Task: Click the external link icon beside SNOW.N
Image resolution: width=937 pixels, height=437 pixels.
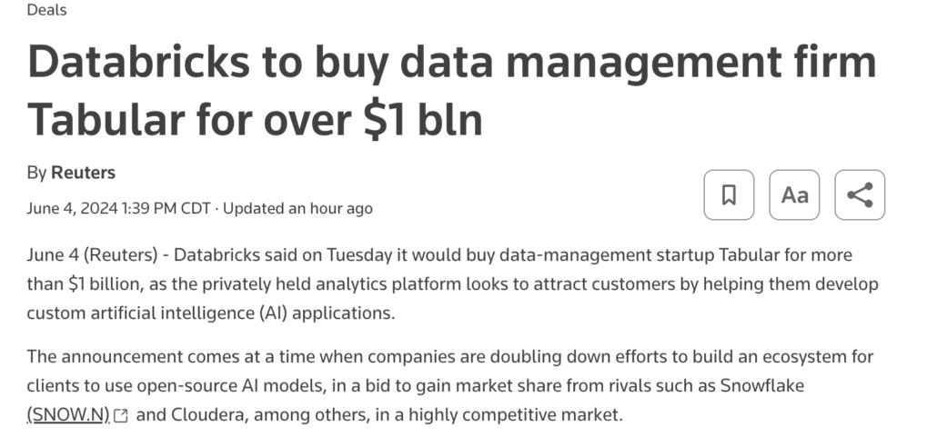Action: [121, 415]
